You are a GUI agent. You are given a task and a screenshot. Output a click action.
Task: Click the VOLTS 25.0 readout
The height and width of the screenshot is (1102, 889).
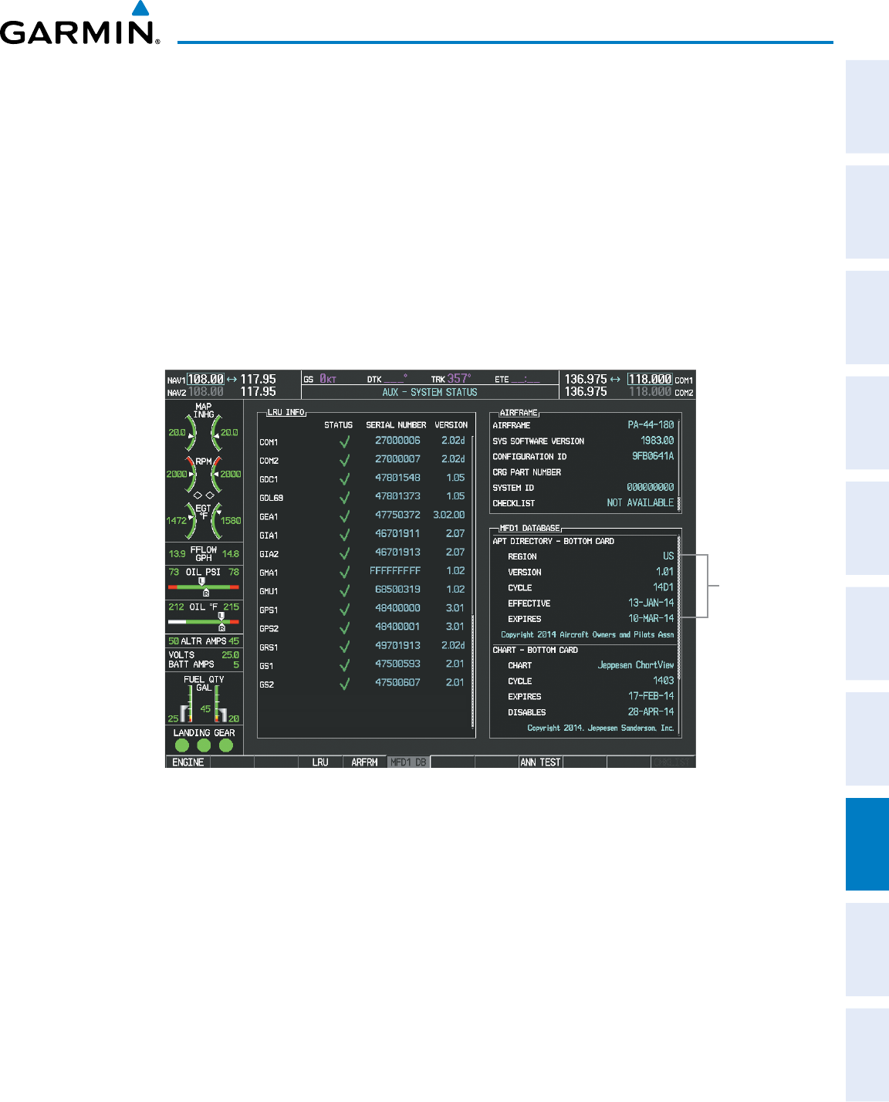click(x=204, y=654)
